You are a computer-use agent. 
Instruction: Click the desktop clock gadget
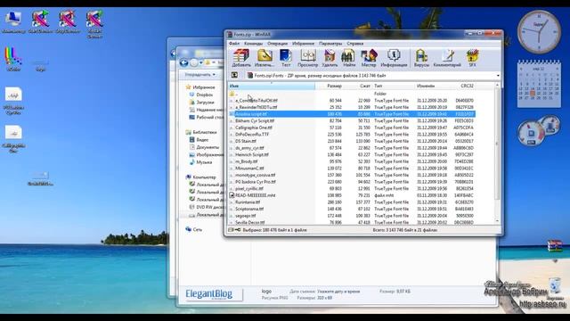[539, 32]
